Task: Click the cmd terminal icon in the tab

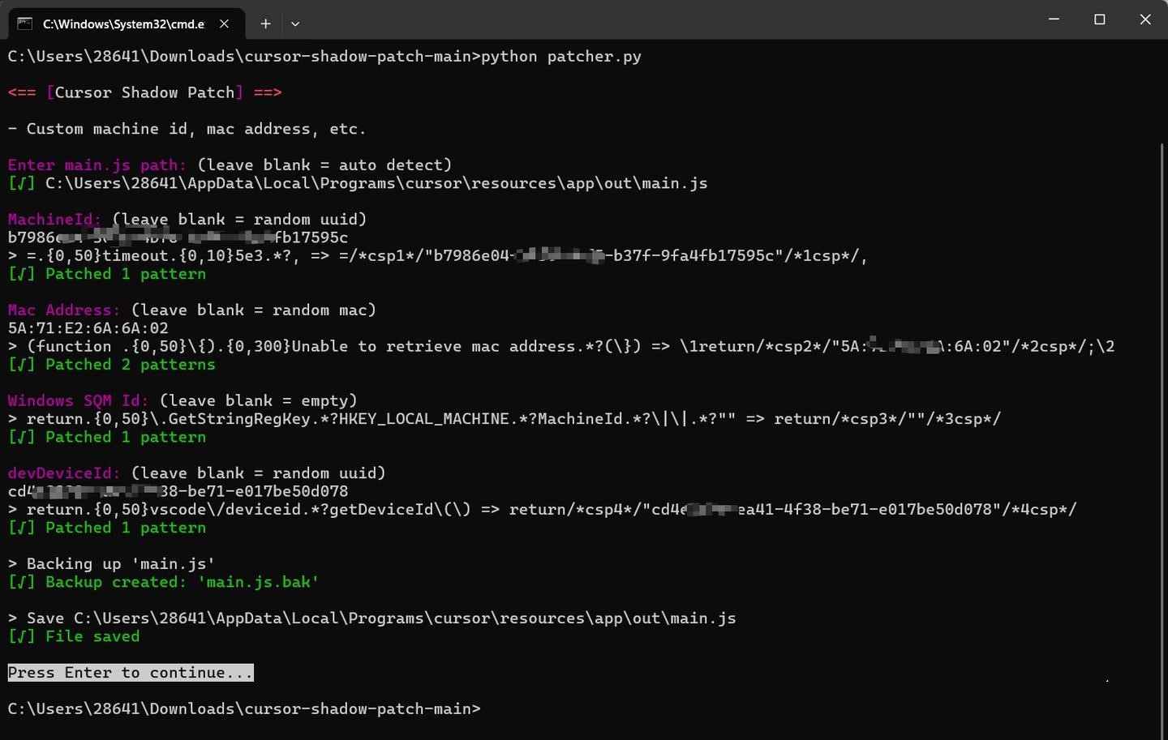Action: tap(25, 24)
